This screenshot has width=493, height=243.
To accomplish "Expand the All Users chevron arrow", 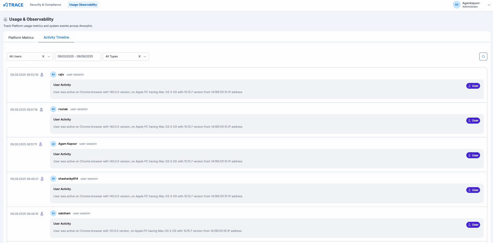I will click(x=49, y=56).
